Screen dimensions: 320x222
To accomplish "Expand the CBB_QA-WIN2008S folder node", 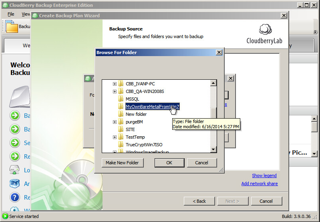I will pos(115,91).
